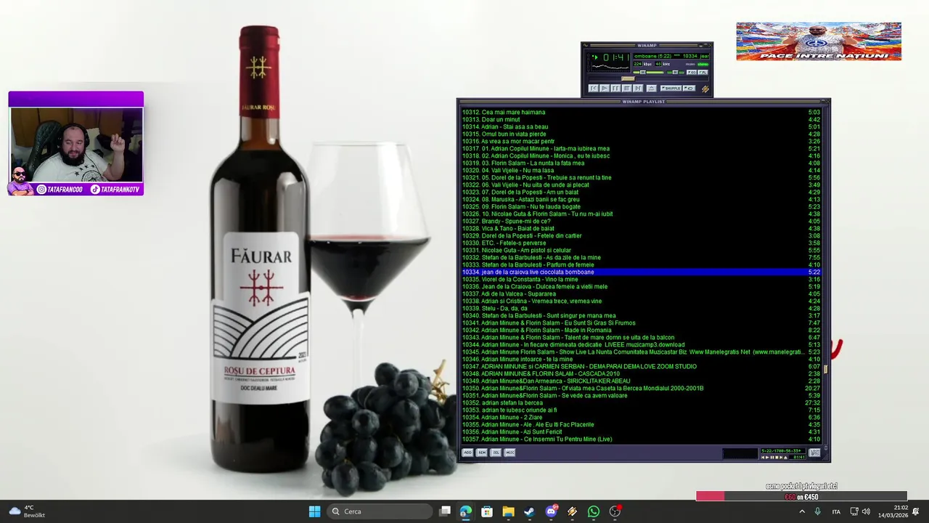Click Winamp's previous track button
The width and height of the screenshot is (929, 523).
tap(594, 88)
